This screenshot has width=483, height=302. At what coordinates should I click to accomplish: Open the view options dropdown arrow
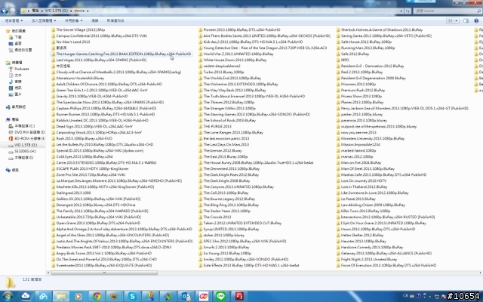(x=457, y=20)
